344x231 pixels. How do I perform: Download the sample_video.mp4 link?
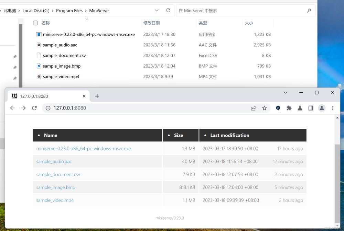(55, 200)
